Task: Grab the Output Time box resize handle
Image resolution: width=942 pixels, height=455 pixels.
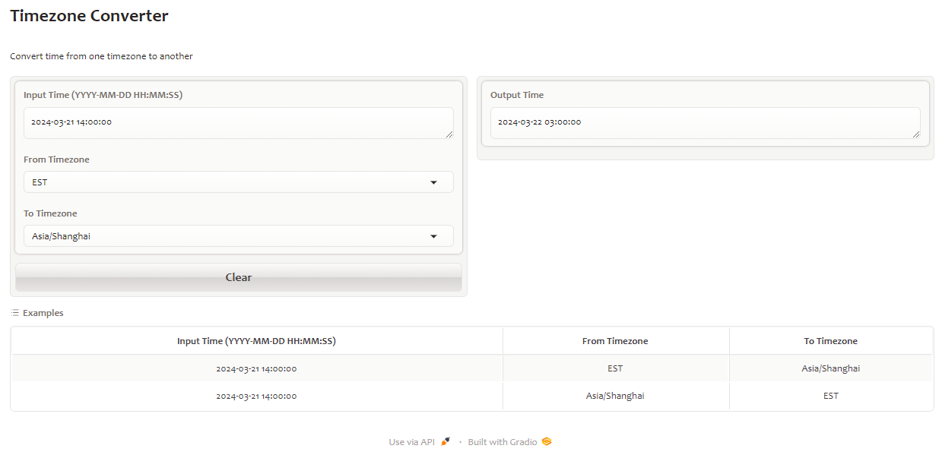Action: point(915,134)
